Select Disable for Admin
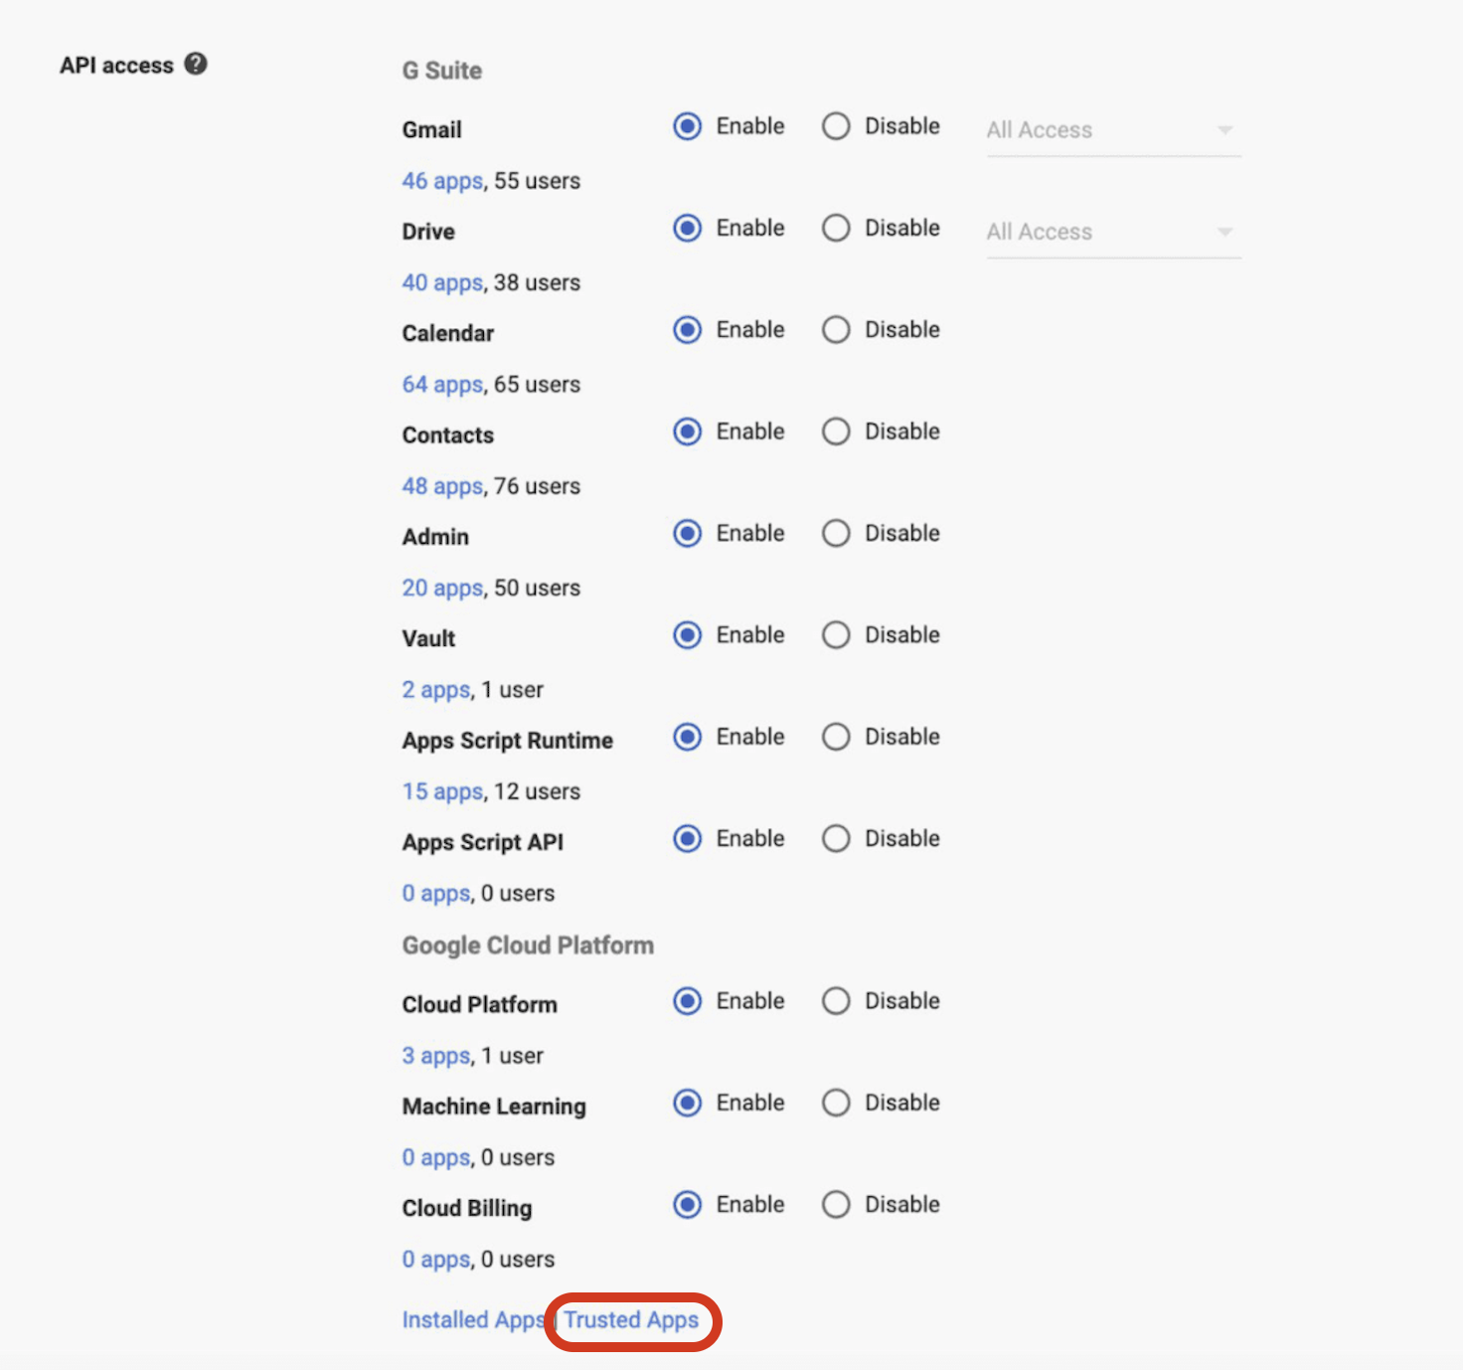The height and width of the screenshot is (1370, 1463). coord(836,533)
